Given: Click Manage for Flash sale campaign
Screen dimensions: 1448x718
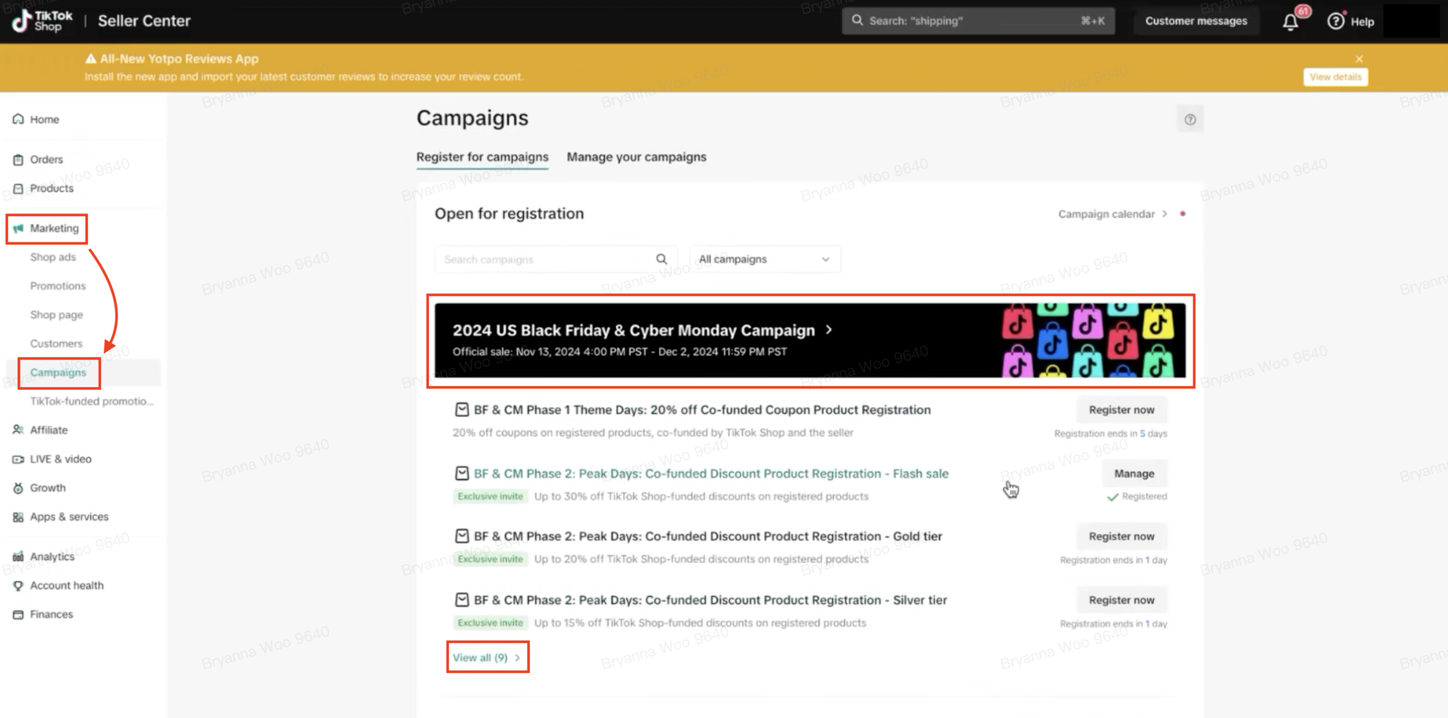Looking at the screenshot, I should [1133, 474].
